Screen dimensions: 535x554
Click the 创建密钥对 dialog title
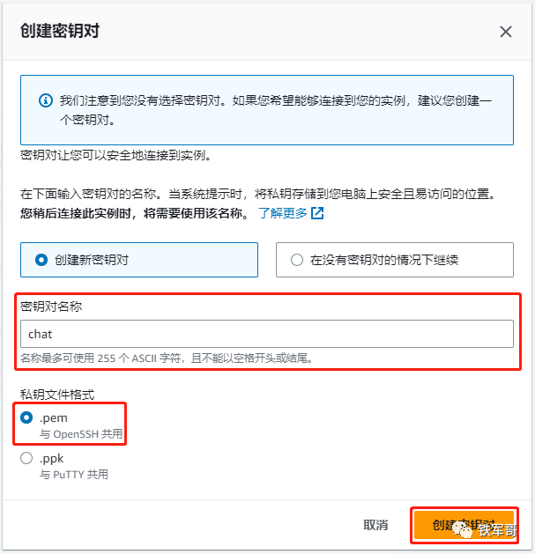[x=60, y=31]
